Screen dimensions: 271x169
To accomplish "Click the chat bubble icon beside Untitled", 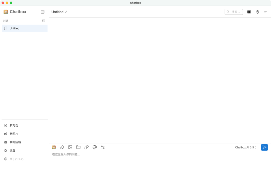I will click(x=6, y=28).
